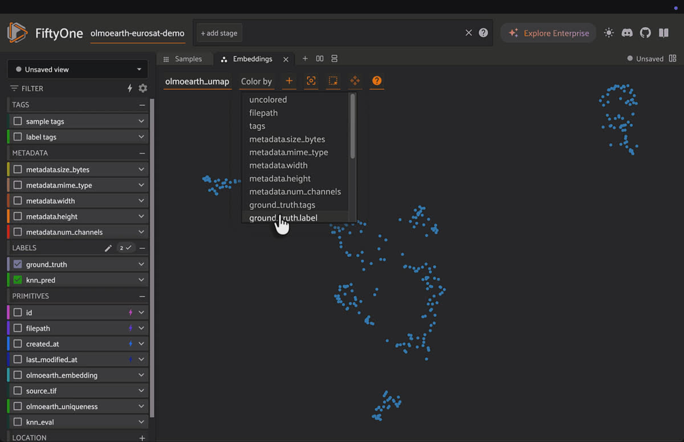Add a new panel with plus icon beside Embeddings tab

coord(305,59)
